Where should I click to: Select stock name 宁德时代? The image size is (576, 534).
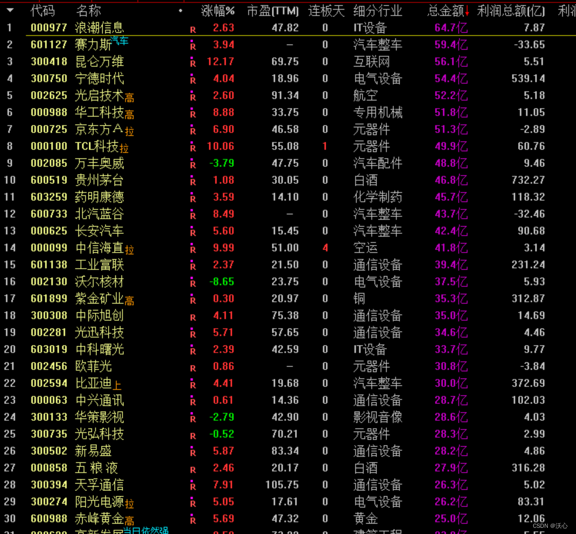(x=99, y=78)
